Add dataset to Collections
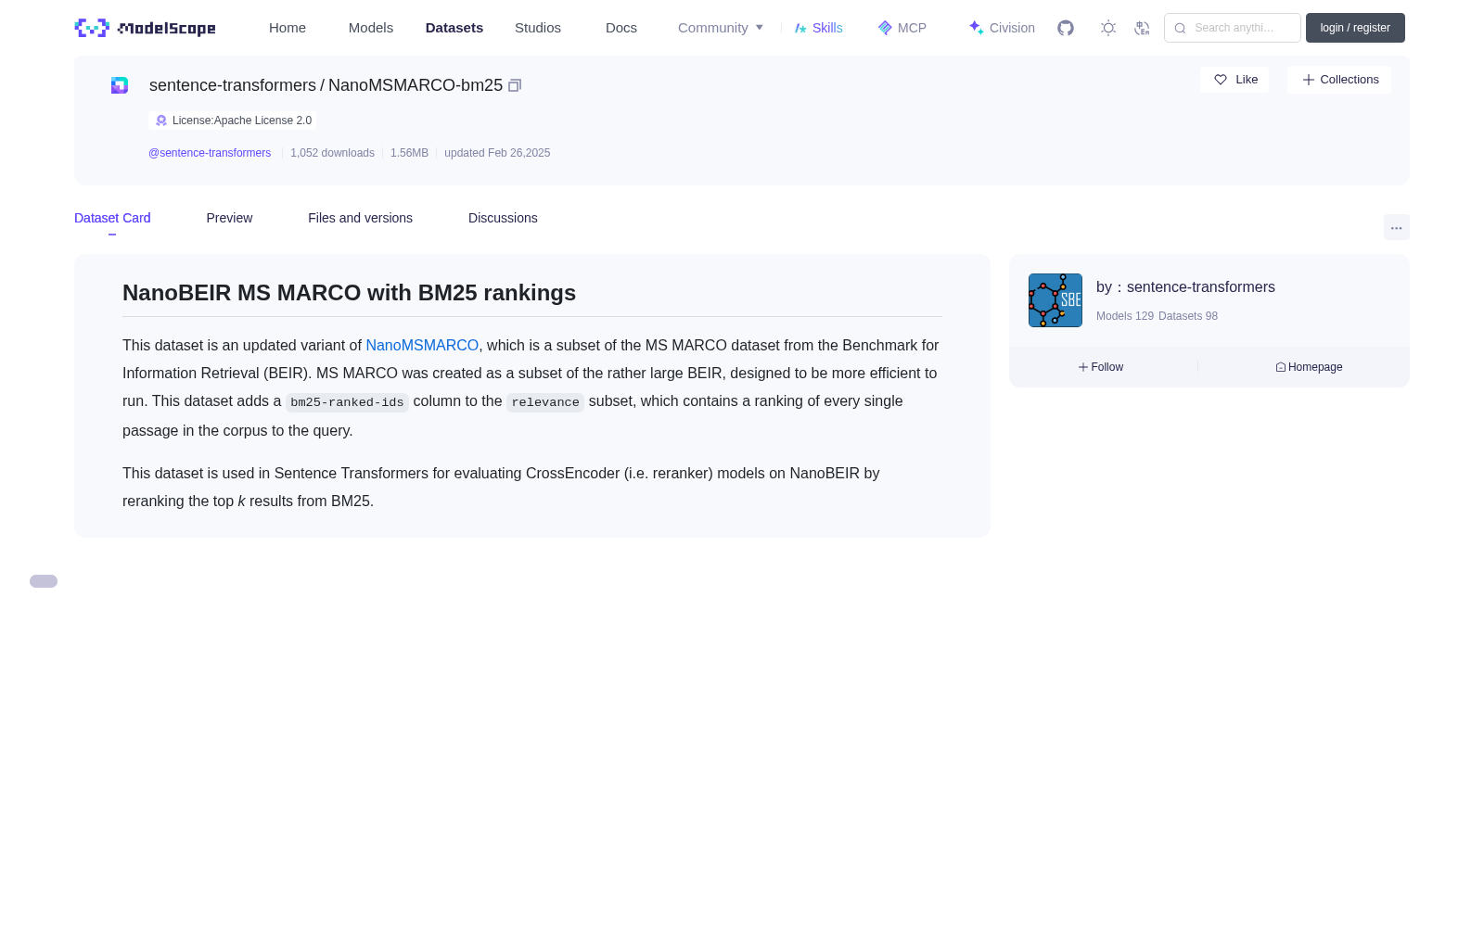Viewport: 1484px width, 927px height. (1339, 80)
